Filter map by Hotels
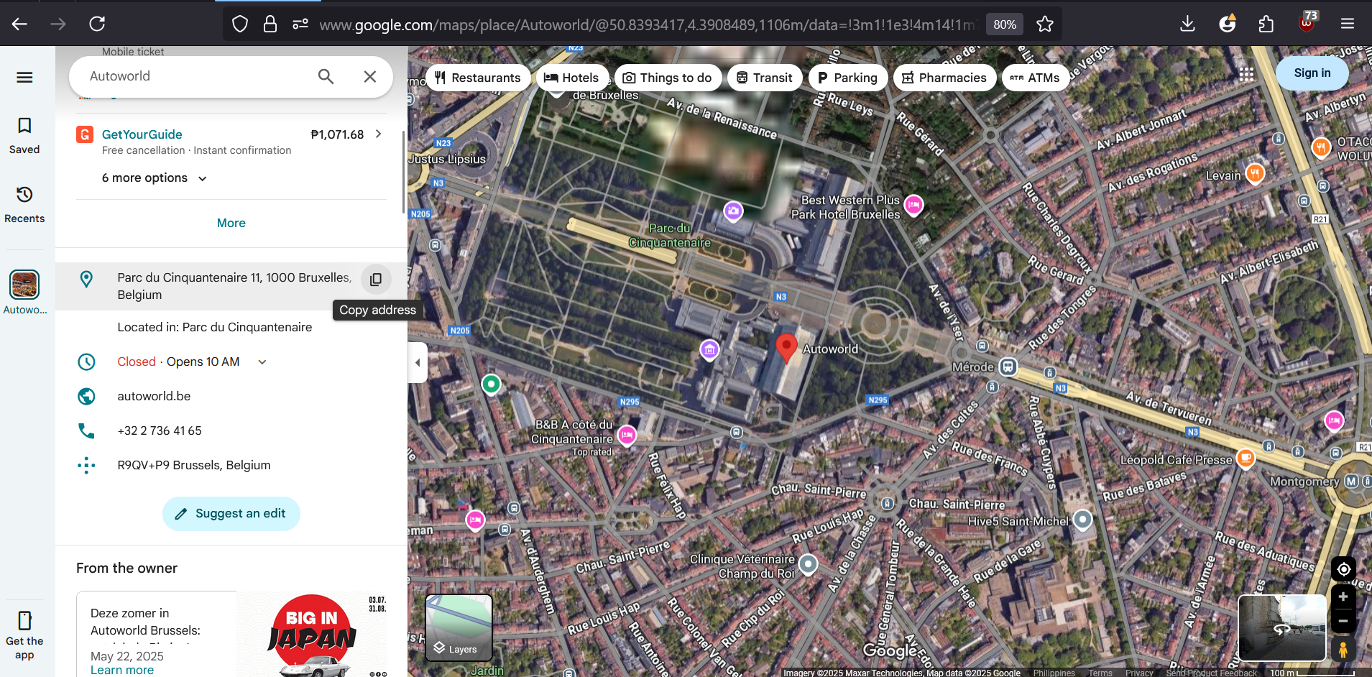This screenshot has width=1372, height=677. point(571,78)
